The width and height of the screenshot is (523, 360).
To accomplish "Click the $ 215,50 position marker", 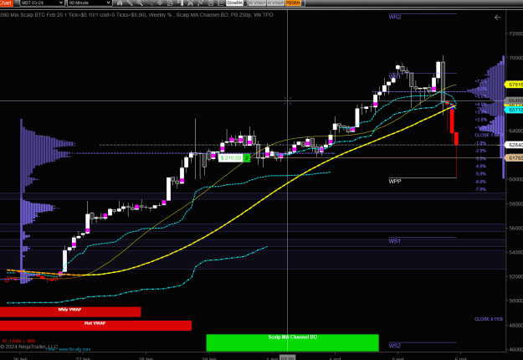I will 234,157.
